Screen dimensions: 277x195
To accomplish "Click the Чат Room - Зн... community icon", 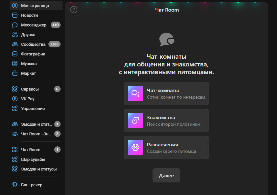I will [15, 134].
